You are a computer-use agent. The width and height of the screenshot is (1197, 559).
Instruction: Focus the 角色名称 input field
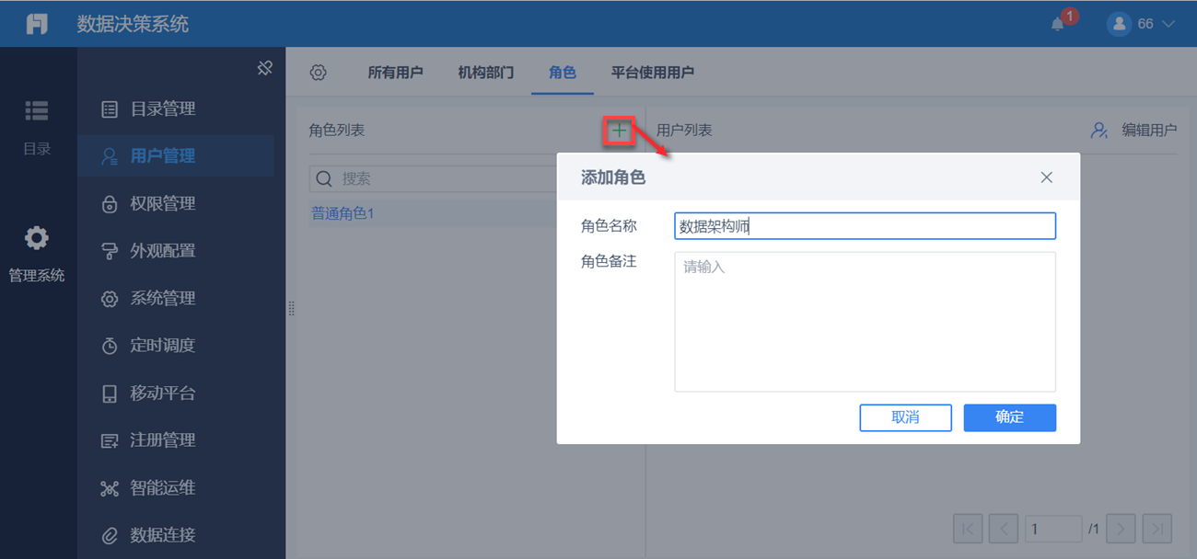point(866,226)
